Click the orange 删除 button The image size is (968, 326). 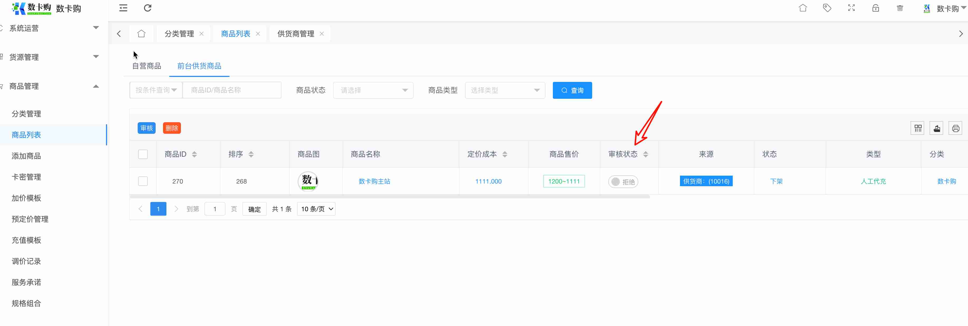[172, 128]
